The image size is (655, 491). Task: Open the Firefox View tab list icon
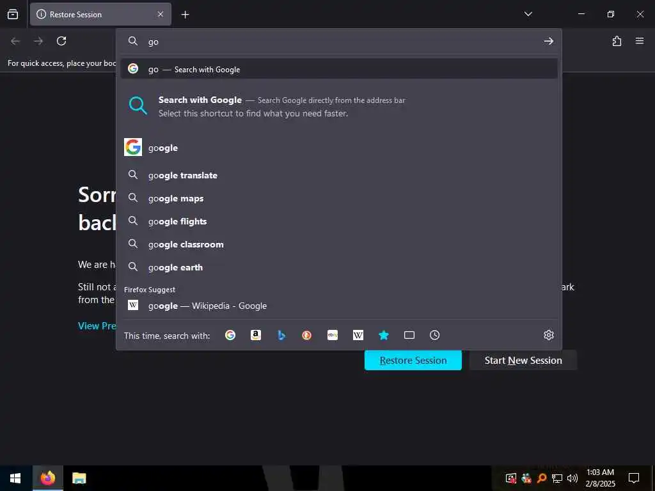point(13,14)
